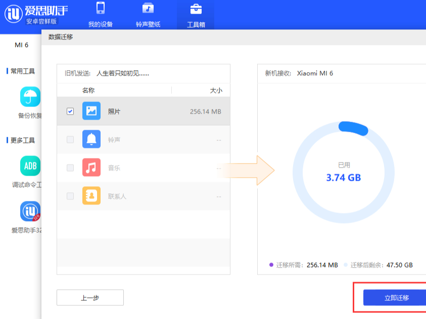Viewport: 426px width, 319px height.
Task: Click the 铃声 bell icon
Action: coord(91,139)
